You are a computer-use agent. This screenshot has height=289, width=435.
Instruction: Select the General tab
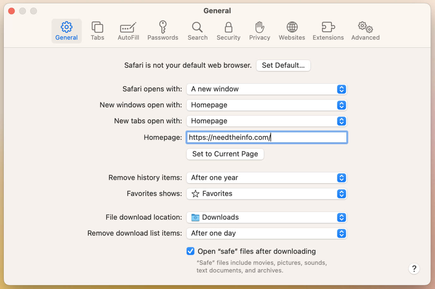click(66, 31)
